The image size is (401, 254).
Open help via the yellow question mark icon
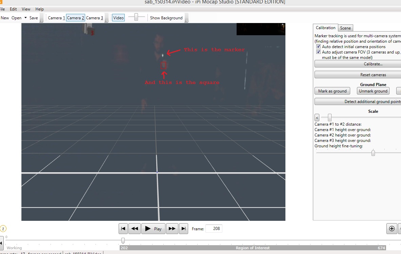pyautogui.click(x=3, y=229)
